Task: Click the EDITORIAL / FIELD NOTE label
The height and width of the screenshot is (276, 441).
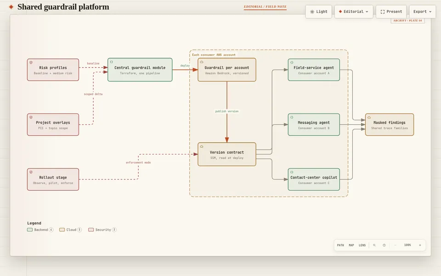Action: tap(265, 6)
